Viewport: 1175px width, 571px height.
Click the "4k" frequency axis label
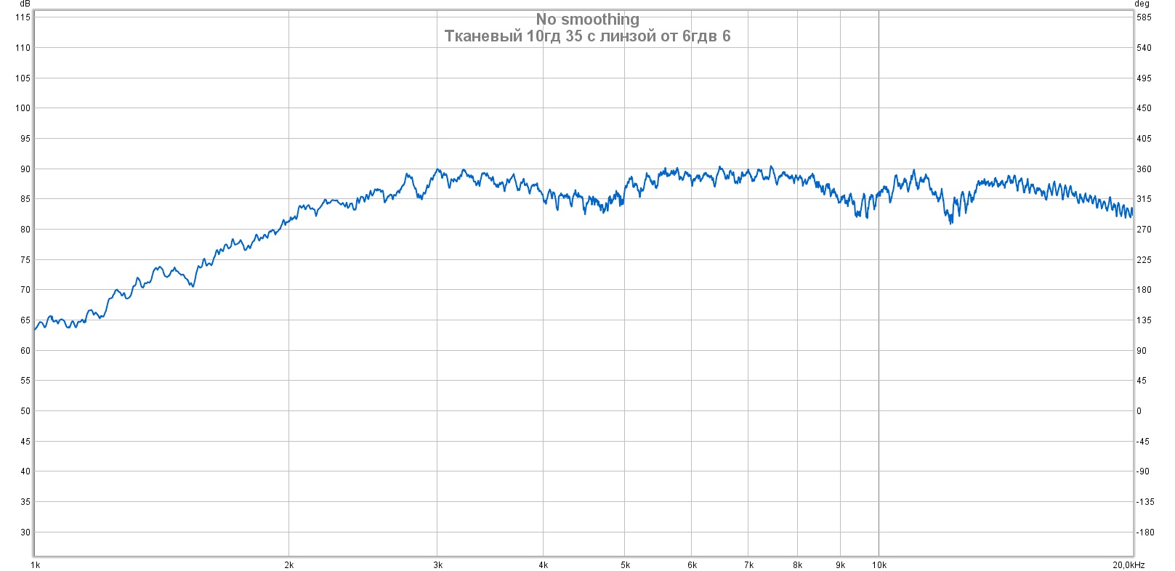(543, 565)
